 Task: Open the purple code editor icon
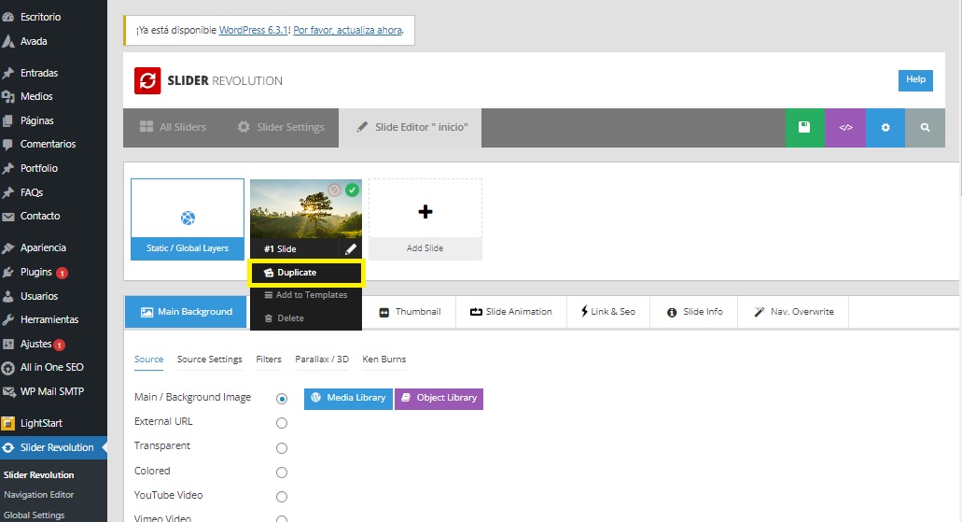845,128
